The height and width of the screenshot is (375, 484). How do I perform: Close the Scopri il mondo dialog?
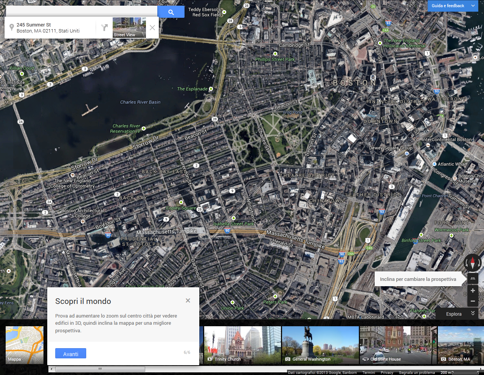click(188, 301)
